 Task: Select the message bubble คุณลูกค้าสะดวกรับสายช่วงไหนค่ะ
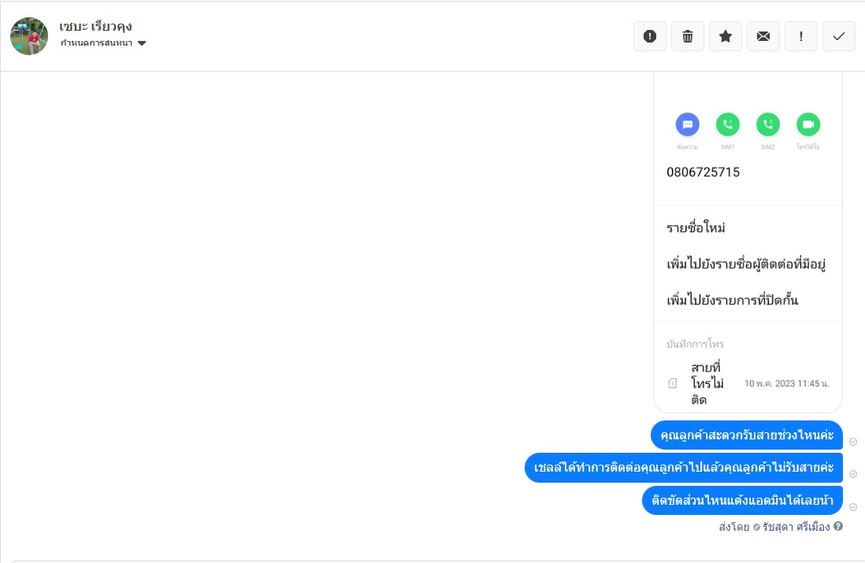(x=746, y=435)
